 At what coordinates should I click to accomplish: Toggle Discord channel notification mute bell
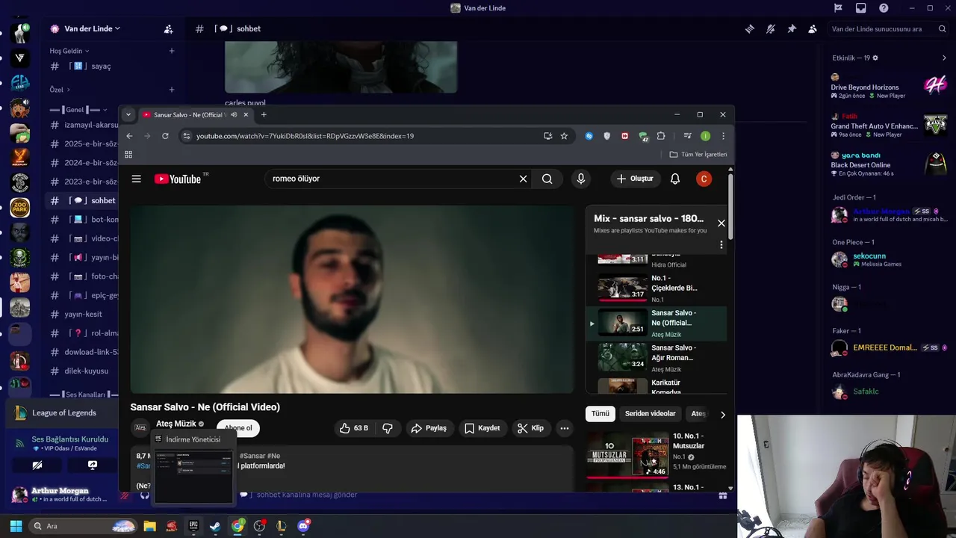770,28
